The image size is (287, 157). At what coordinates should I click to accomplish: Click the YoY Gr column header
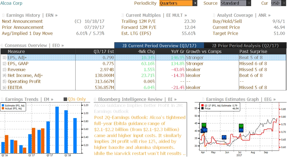pos(171,51)
